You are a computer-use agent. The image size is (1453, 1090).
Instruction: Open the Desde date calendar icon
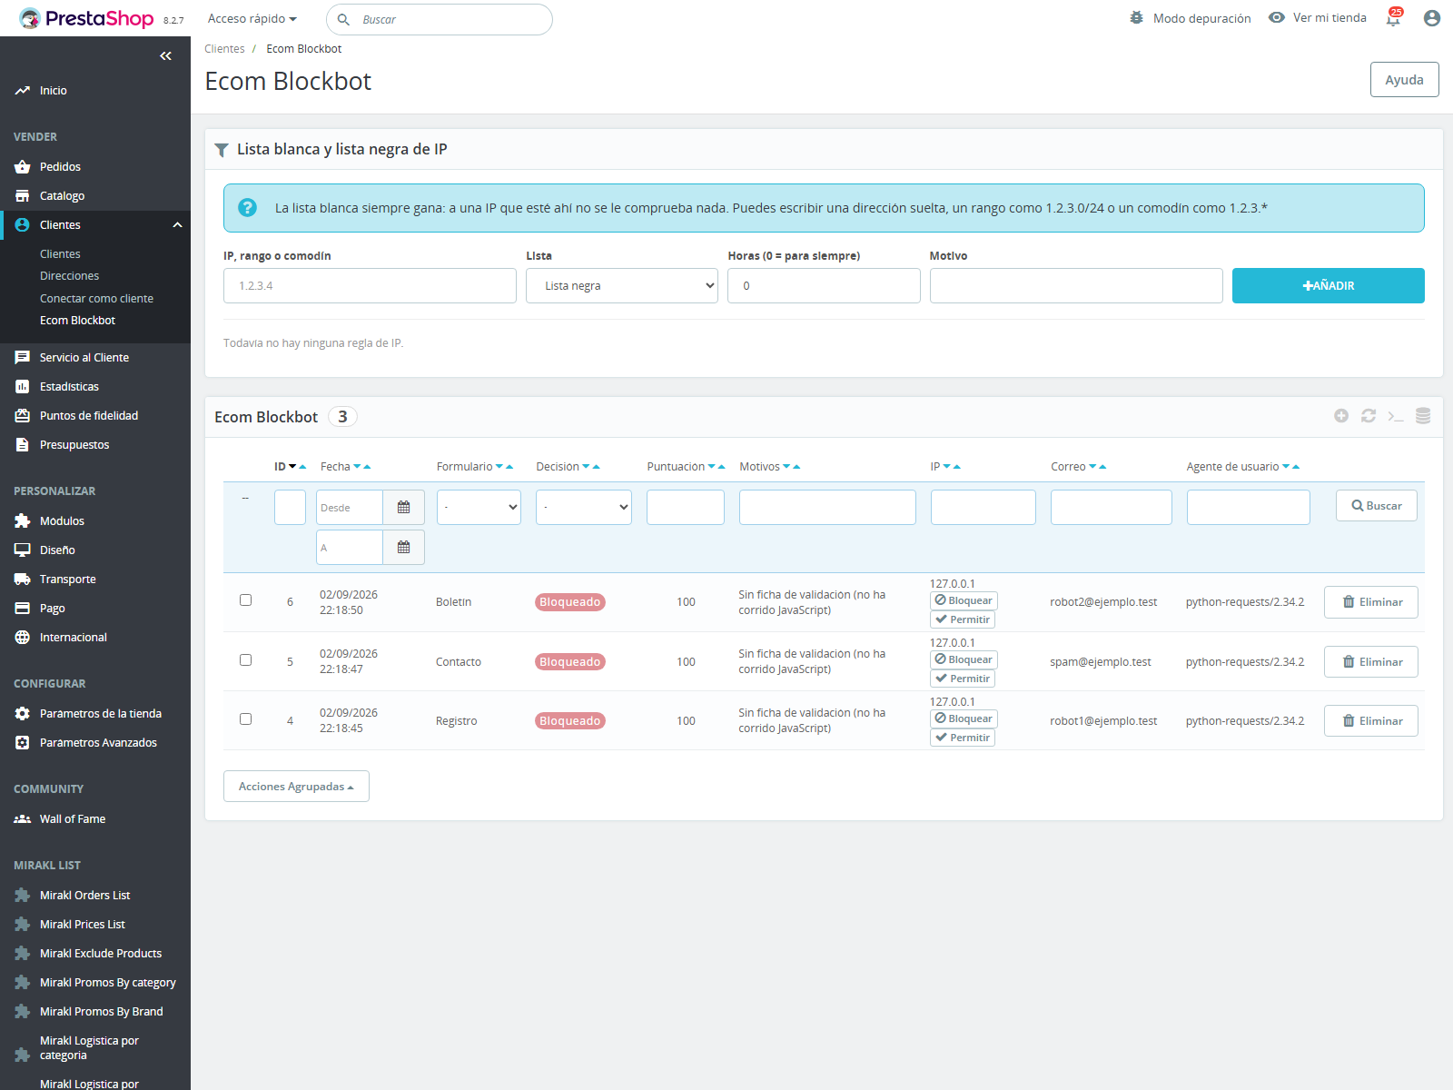pyautogui.click(x=404, y=507)
